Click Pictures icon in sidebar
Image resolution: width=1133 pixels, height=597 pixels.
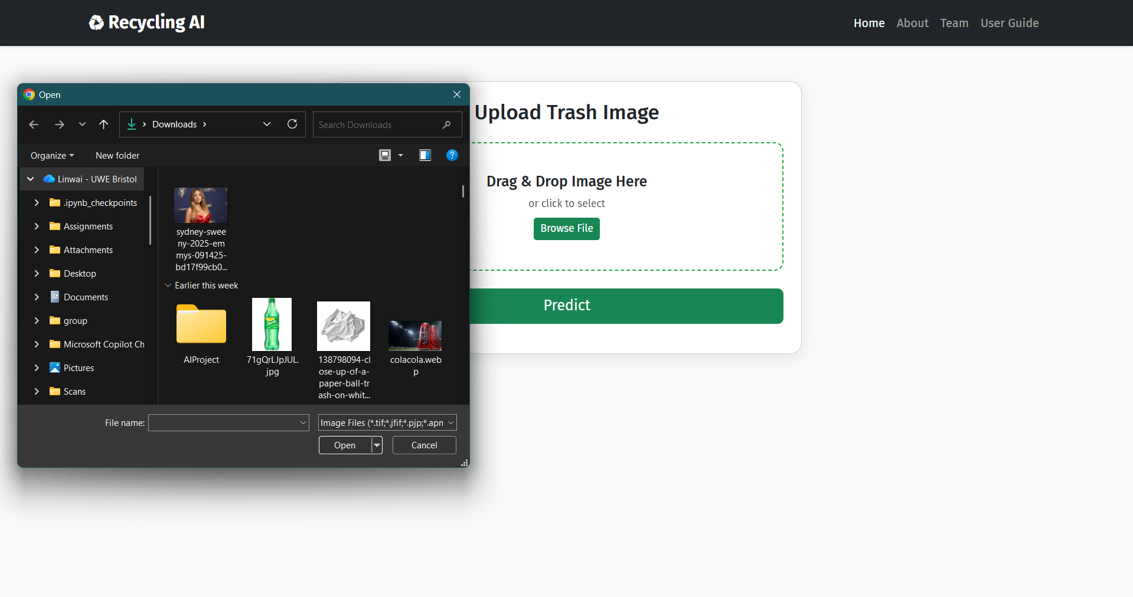click(x=55, y=368)
